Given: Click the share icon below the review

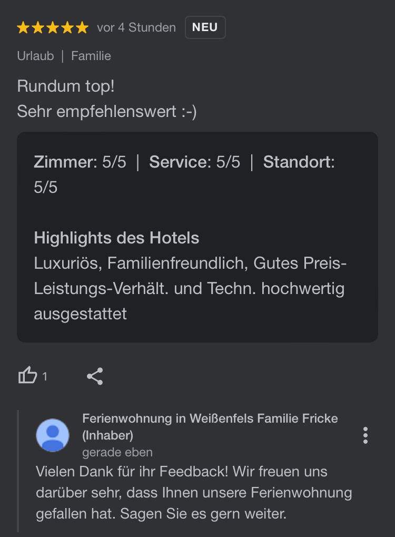Looking at the screenshot, I should tap(95, 376).
